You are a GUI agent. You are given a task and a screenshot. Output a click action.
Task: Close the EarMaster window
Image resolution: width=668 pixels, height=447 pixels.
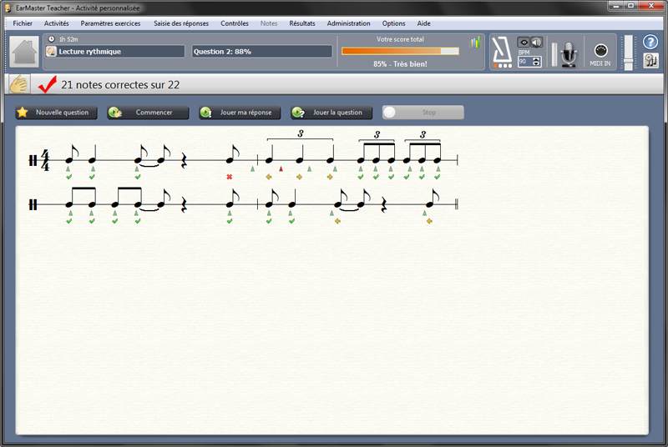(x=651, y=6)
